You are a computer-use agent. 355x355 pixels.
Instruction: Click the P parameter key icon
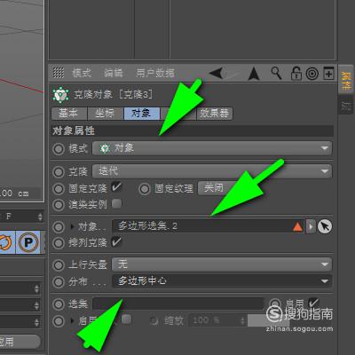pyautogui.click(x=28, y=242)
